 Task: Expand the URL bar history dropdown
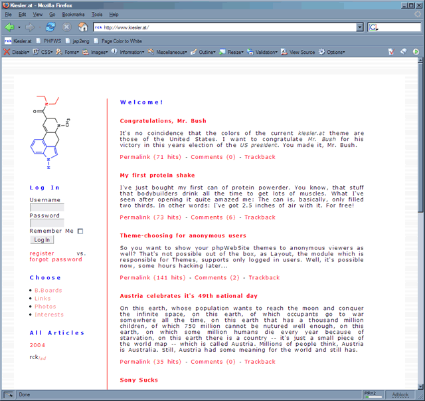pyautogui.click(x=359, y=27)
